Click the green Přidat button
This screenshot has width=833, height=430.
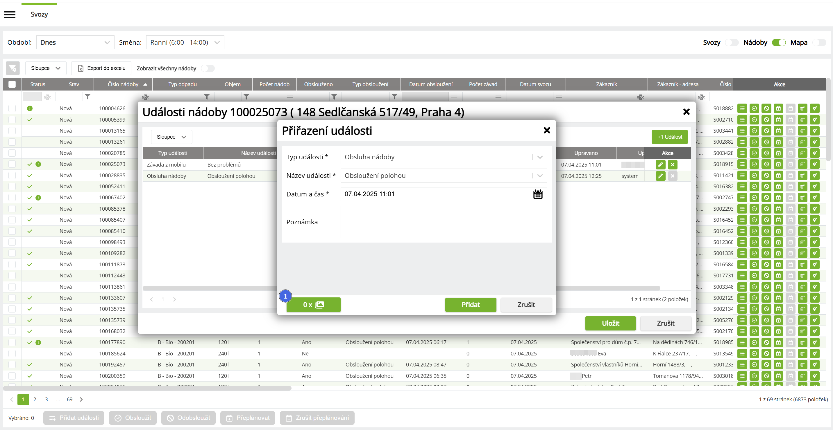tap(470, 304)
